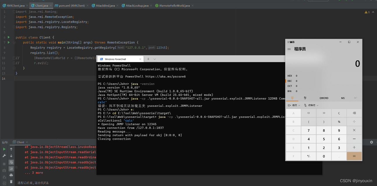Click the down arrow to next stack trace
This screenshot has width=377, height=186.
11,156
